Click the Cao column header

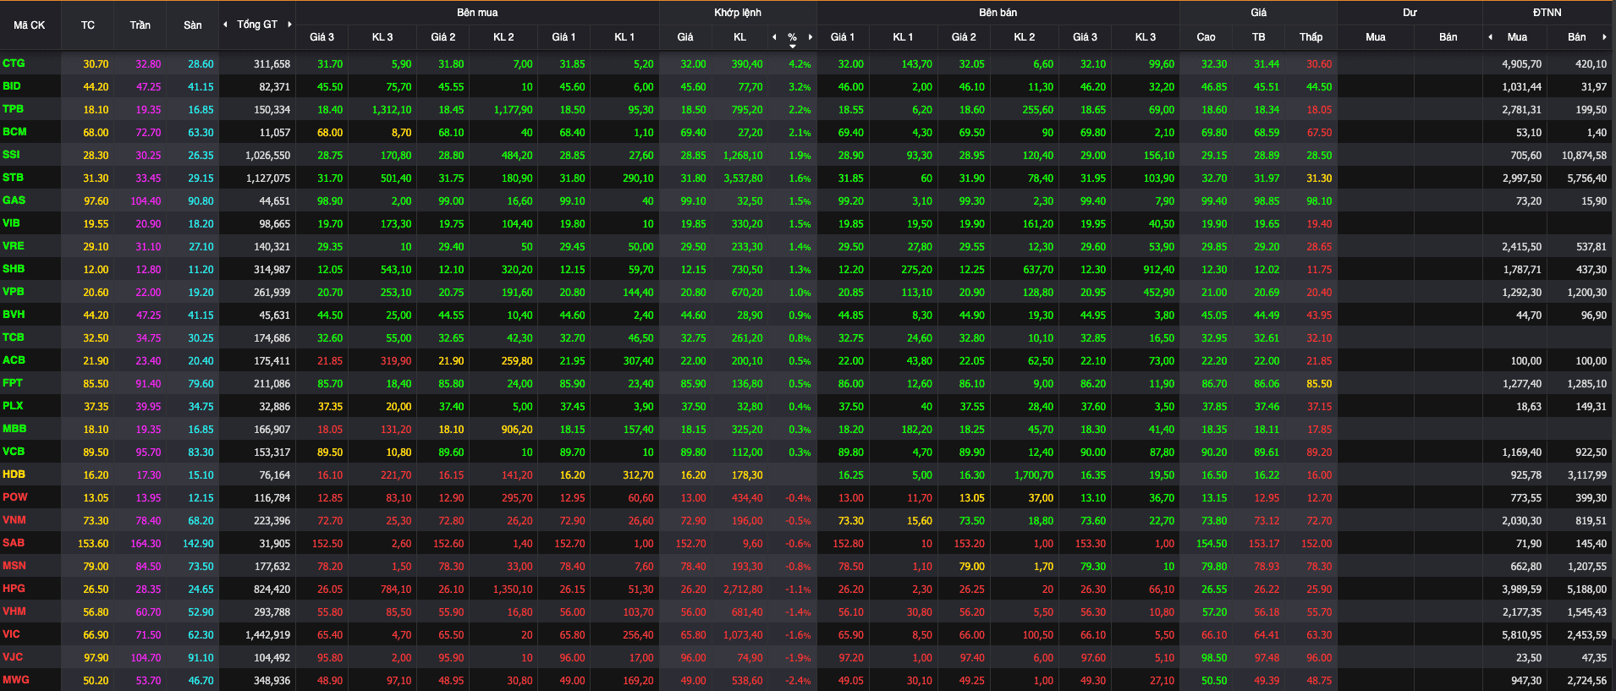(1207, 37)
